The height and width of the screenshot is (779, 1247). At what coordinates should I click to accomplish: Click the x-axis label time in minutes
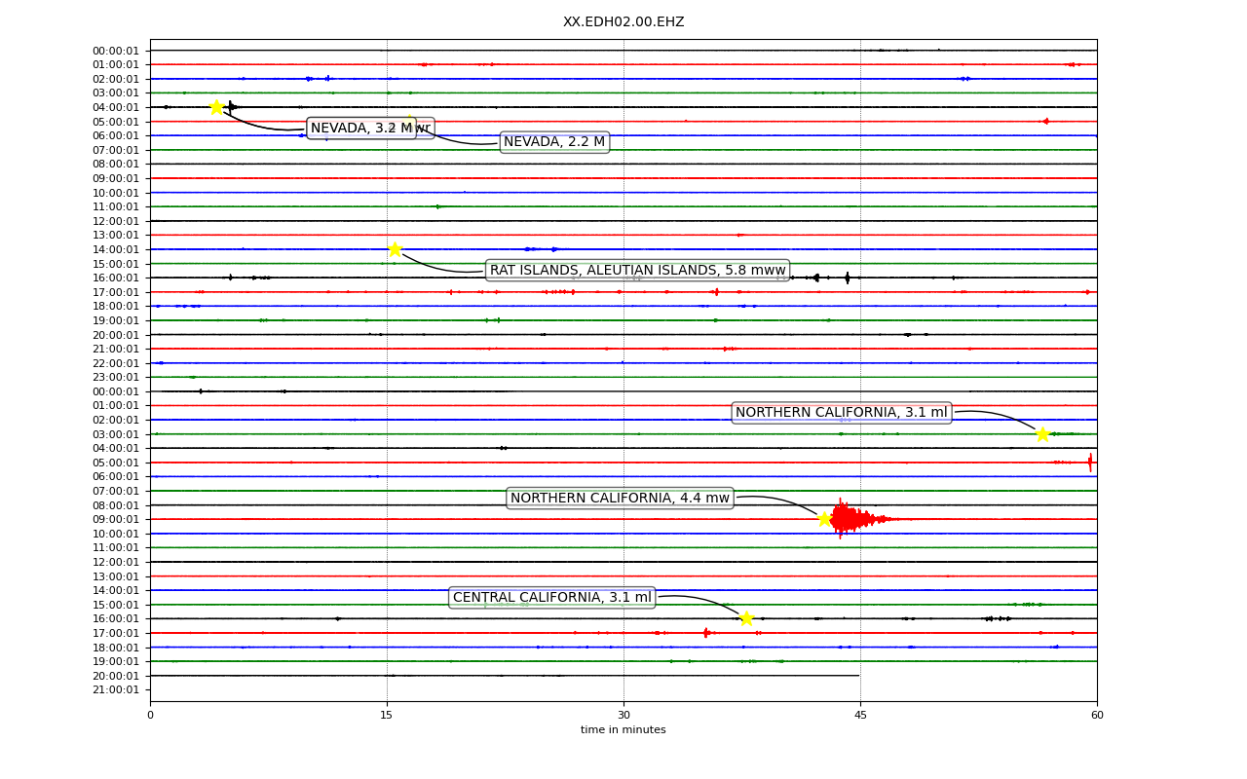click(623, 730)
